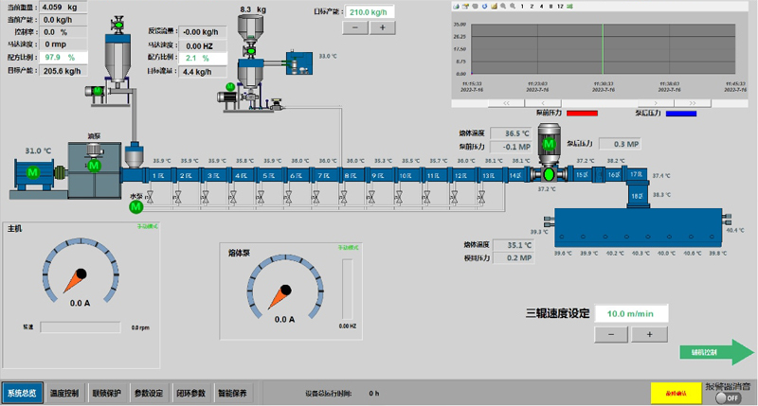Click the 7区 barrel zone
758x406 pixels.
tap(323, 176)
